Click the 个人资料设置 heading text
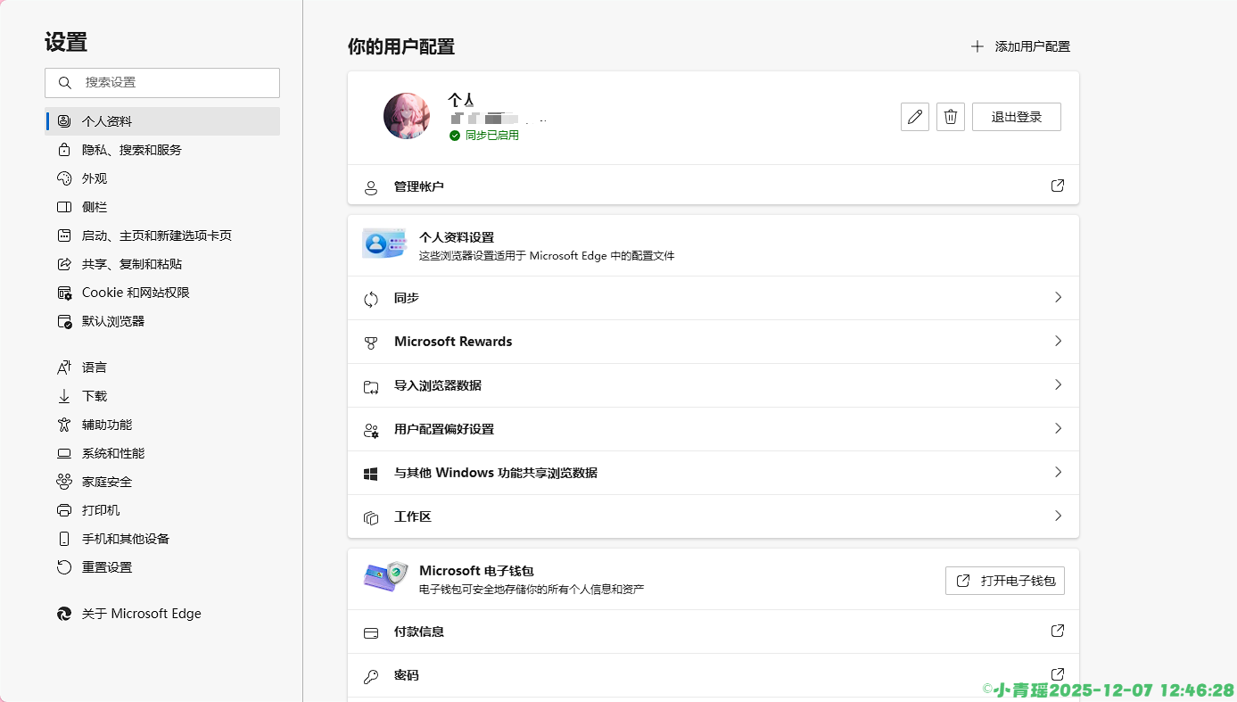The image size is (1237, 702). coord(457,237)
